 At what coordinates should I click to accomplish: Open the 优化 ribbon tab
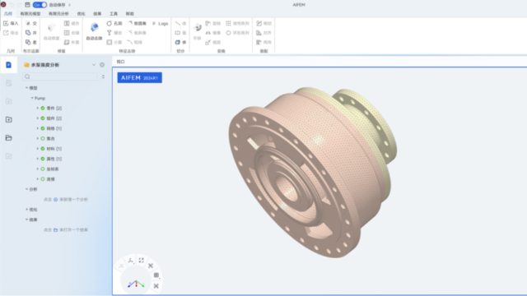pos(81,14)
